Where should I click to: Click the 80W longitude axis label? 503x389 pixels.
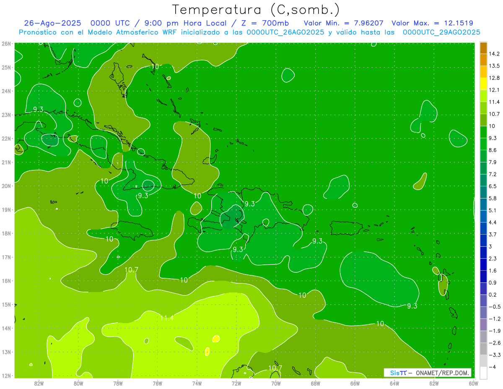[x=78, y=383]
